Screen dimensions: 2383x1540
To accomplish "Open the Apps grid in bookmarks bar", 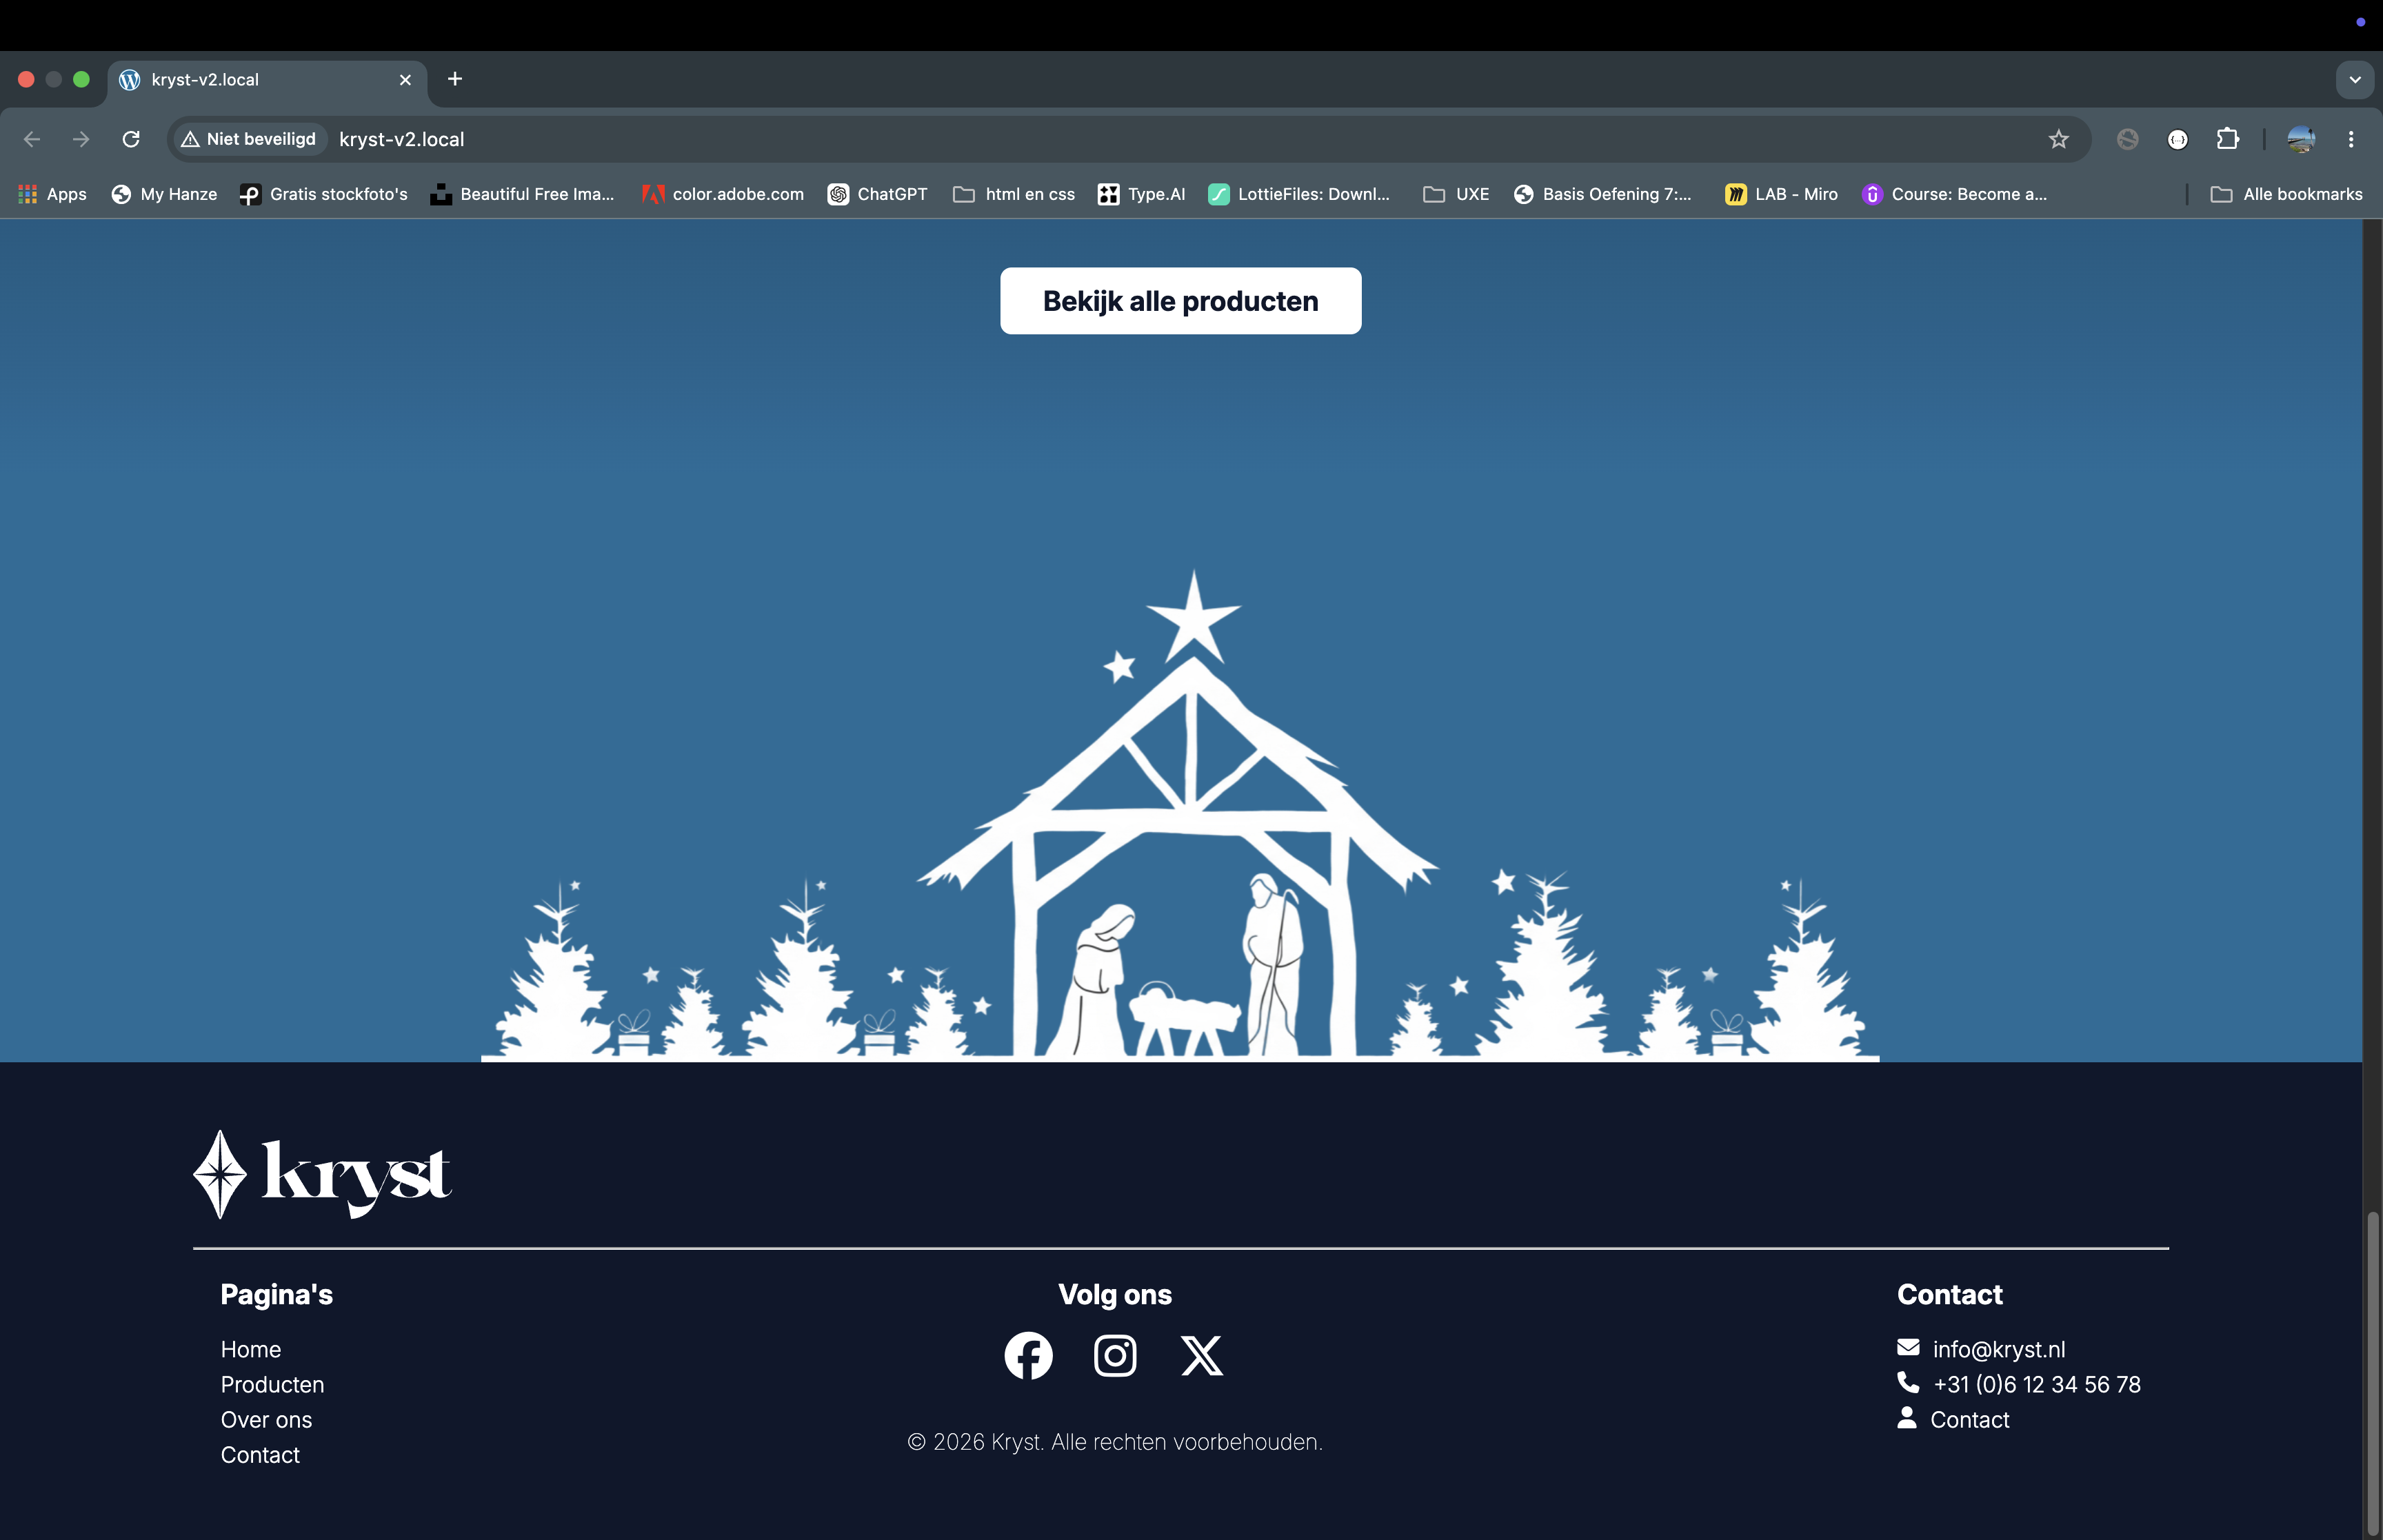I will click(53, 194).
